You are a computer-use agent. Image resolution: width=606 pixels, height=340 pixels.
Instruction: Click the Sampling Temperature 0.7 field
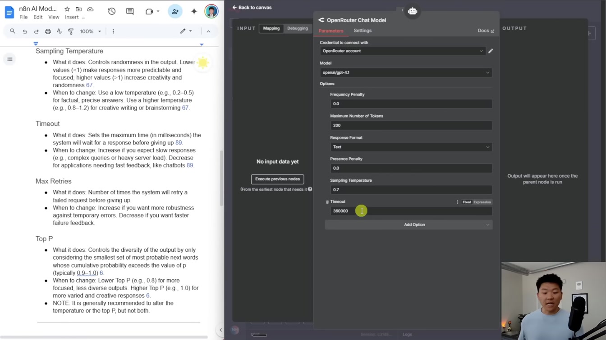[411, 190]
